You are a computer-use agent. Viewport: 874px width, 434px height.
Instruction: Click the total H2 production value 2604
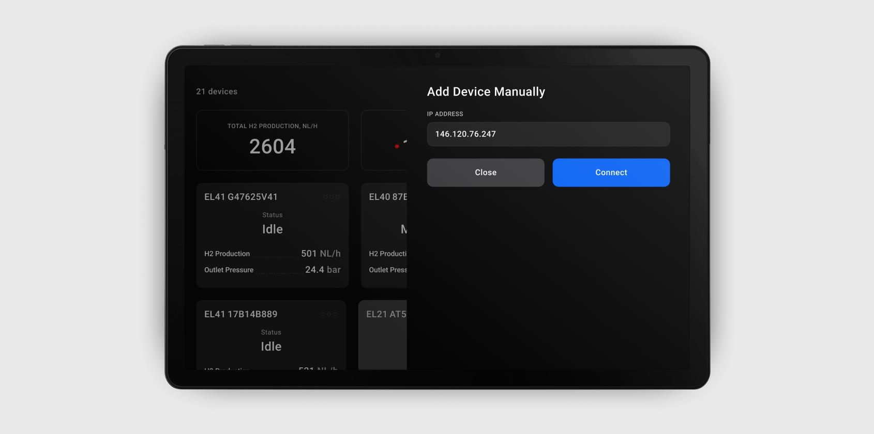(273, 147)
